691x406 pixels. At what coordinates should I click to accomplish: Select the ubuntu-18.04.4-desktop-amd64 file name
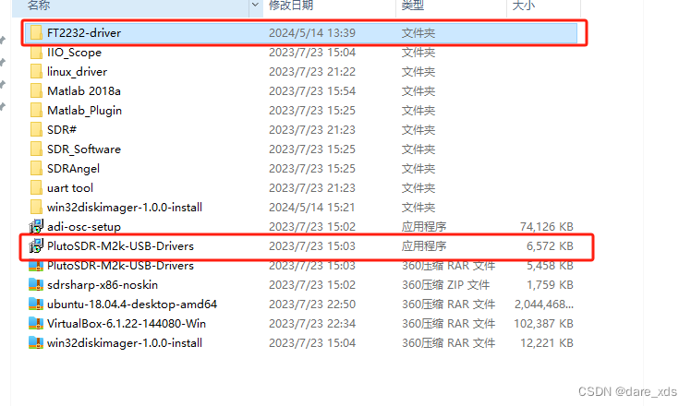[x=132, y=304]
